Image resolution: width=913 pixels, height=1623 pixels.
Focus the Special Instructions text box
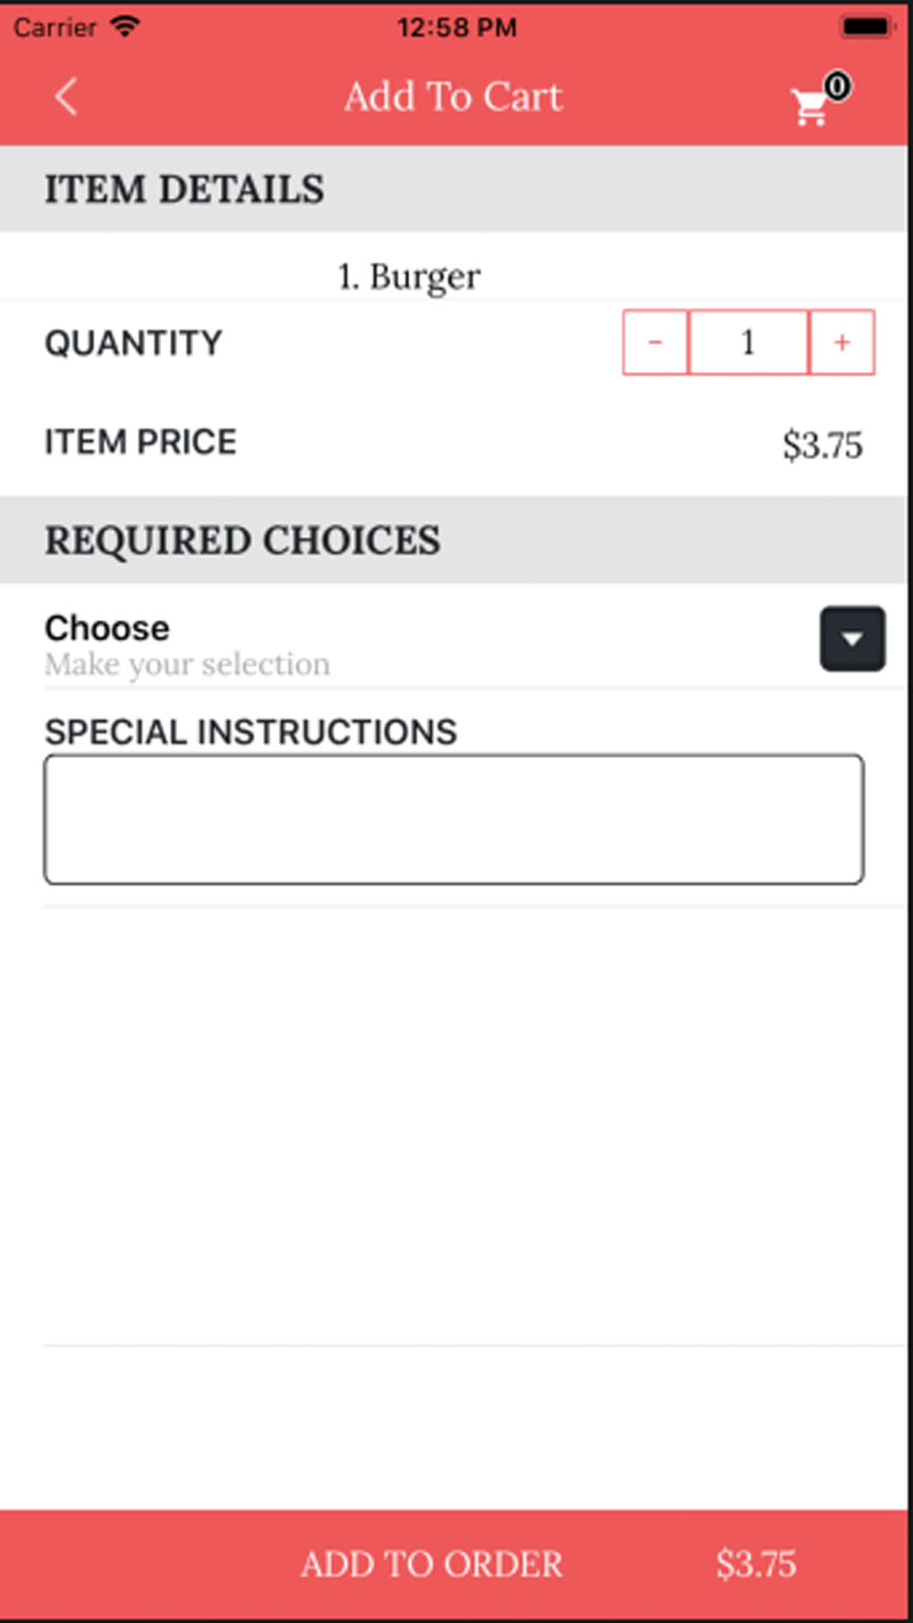[454, 819]
